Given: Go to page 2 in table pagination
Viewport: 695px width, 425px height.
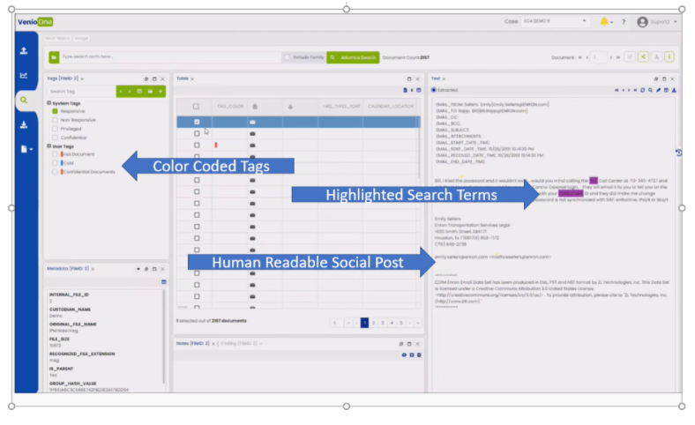Looking at the screenshot, I should point(372,323).
